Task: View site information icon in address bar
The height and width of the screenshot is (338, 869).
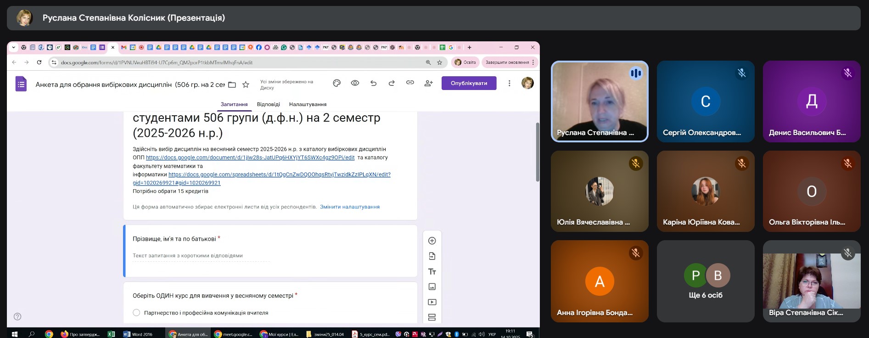Action: coord(54,62)
